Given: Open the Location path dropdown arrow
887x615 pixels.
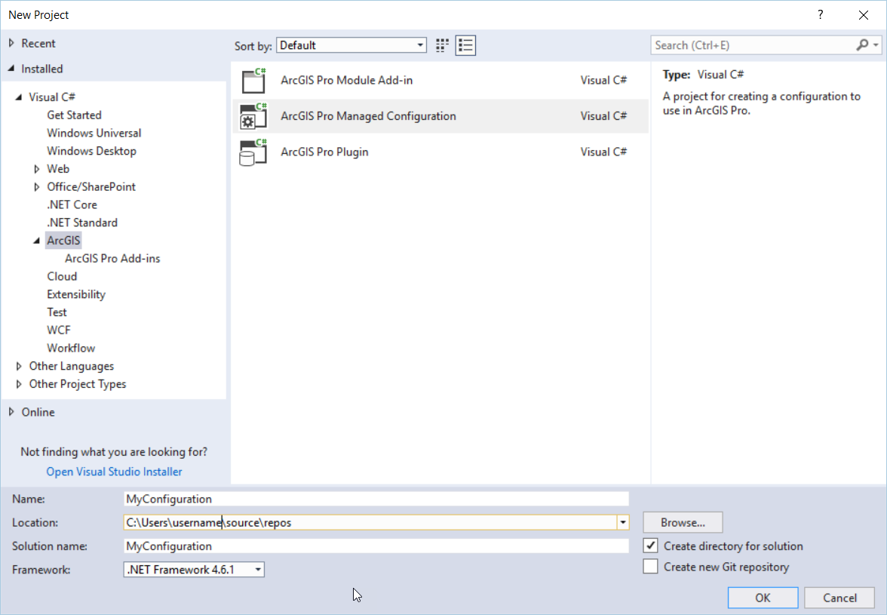Looking at the screenshot, I should 623,522.
